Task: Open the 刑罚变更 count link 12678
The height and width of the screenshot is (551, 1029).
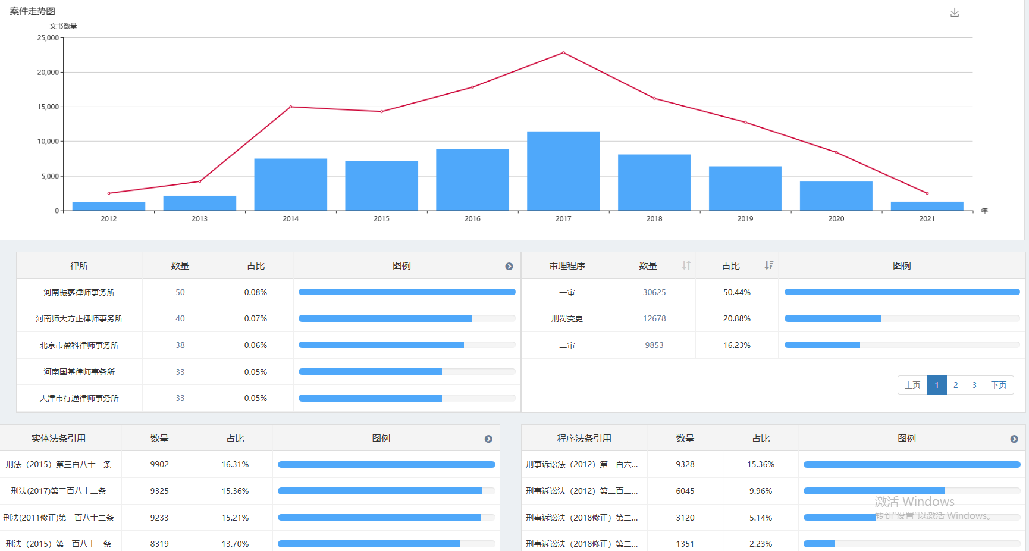Action: [654, 318]
